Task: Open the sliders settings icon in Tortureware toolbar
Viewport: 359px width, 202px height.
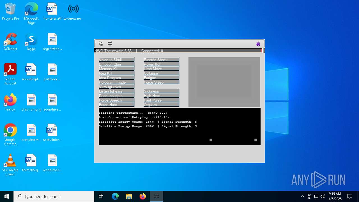Action: pos(110,43)
